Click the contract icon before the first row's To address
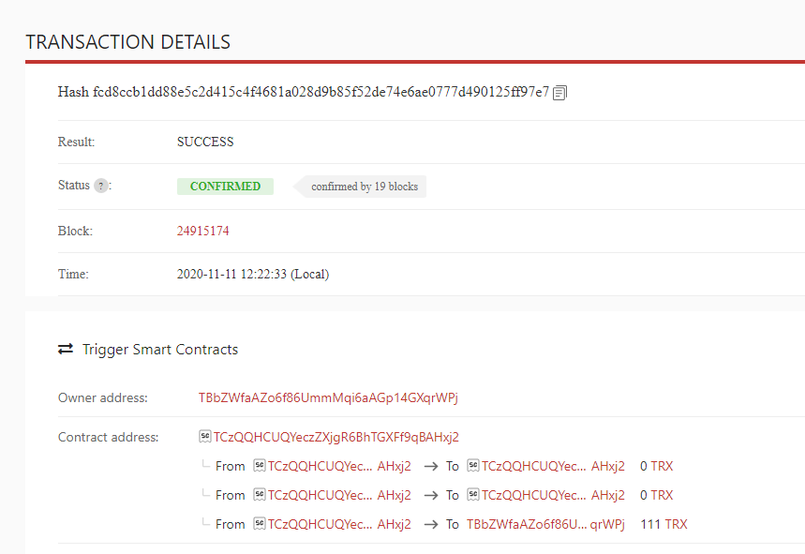This screenshot has width=805, height=554. [473, 466]
